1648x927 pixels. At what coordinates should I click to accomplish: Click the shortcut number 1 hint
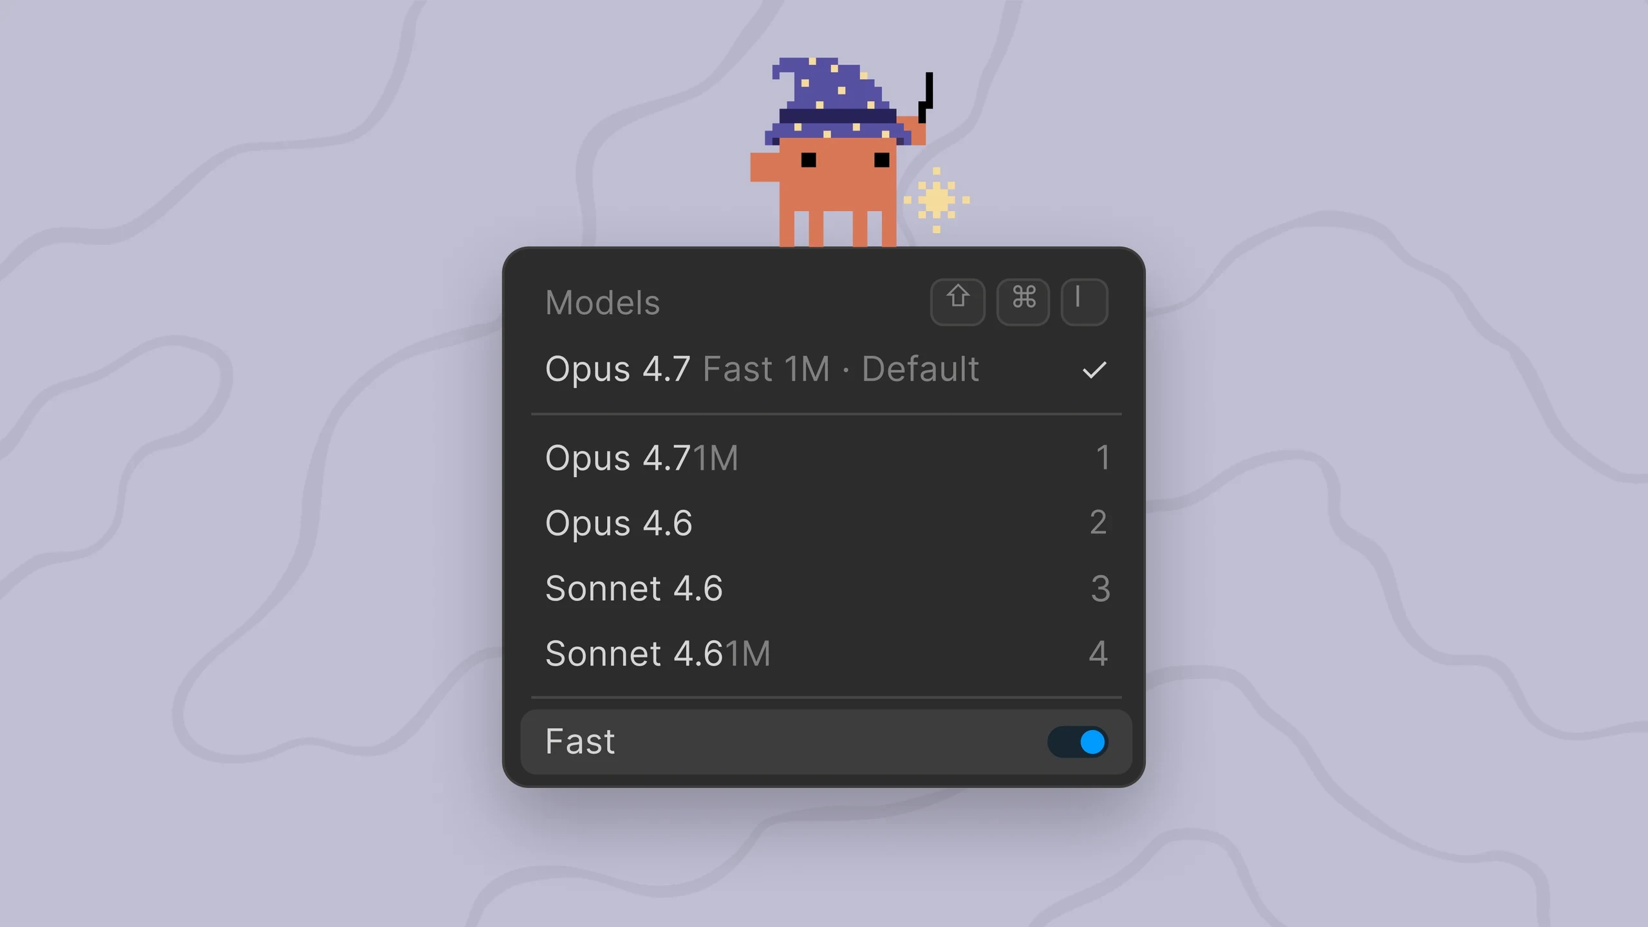pyautogui.click(x=1103, y=458)
